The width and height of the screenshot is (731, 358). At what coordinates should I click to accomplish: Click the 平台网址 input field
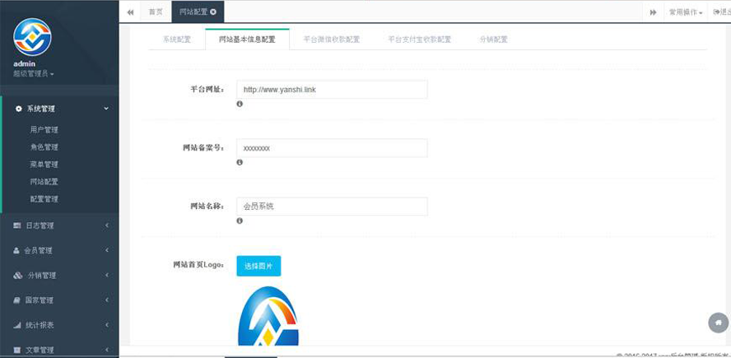pyautogui.click(x=332, y=90)
